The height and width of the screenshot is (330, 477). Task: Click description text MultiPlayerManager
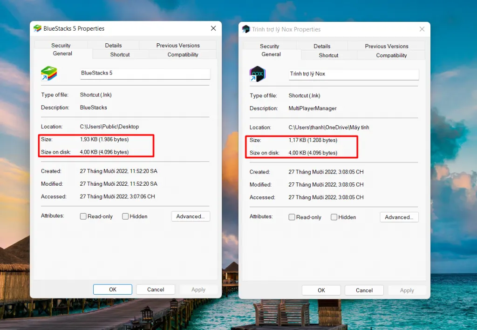coord(313,108)
